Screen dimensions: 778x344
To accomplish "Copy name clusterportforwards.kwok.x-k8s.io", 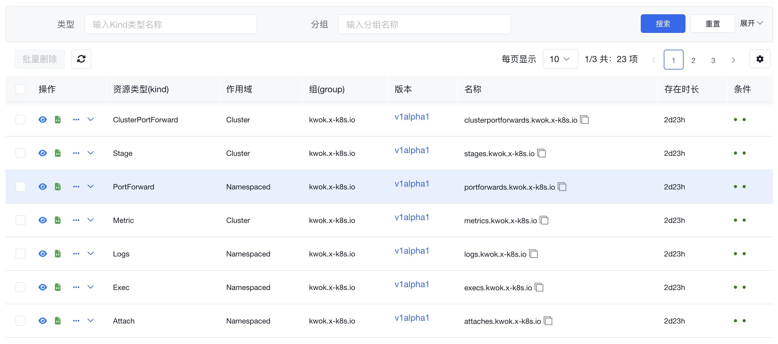I will point(585,120).
